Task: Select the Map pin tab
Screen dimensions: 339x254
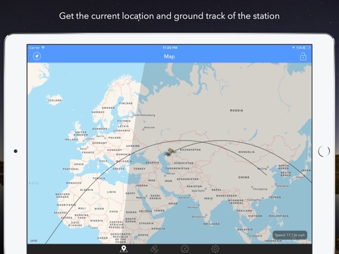Action: [123, 249]
